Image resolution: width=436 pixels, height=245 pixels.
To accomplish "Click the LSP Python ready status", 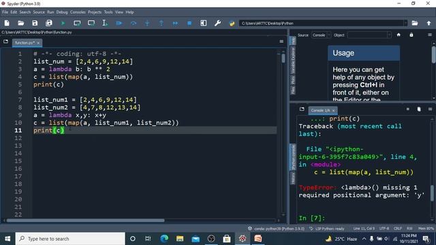I will (x=327, y=229).
